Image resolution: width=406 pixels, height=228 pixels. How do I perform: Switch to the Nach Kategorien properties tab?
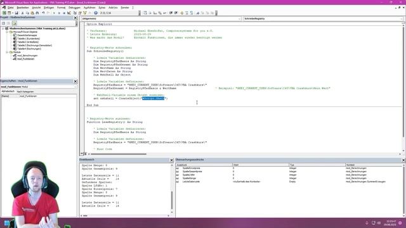tap(25, 91)
